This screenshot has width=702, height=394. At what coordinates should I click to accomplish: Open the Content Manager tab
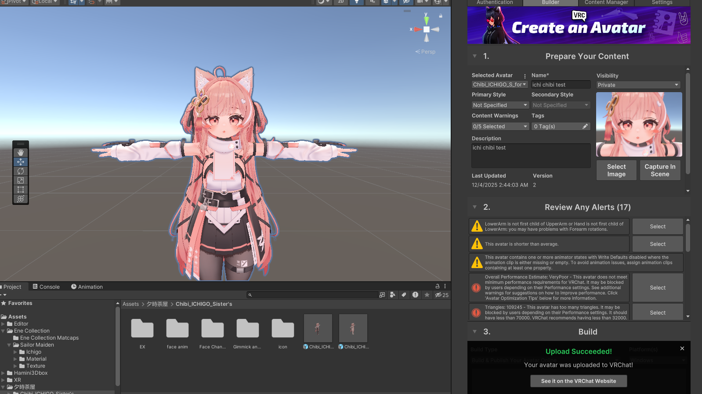coord(606,2)
